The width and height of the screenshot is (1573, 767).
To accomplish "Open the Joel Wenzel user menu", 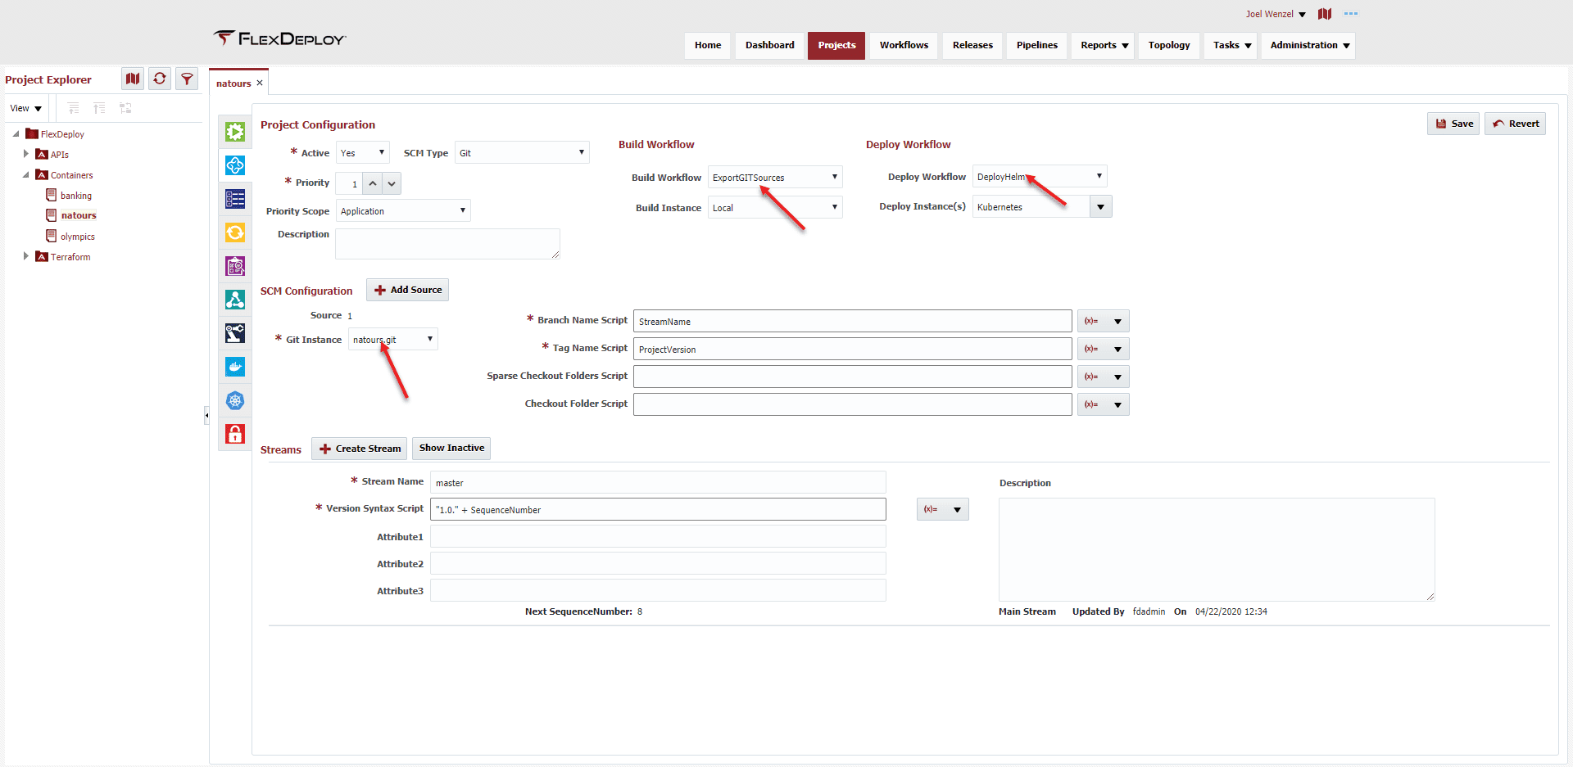I will (1276, 14).
